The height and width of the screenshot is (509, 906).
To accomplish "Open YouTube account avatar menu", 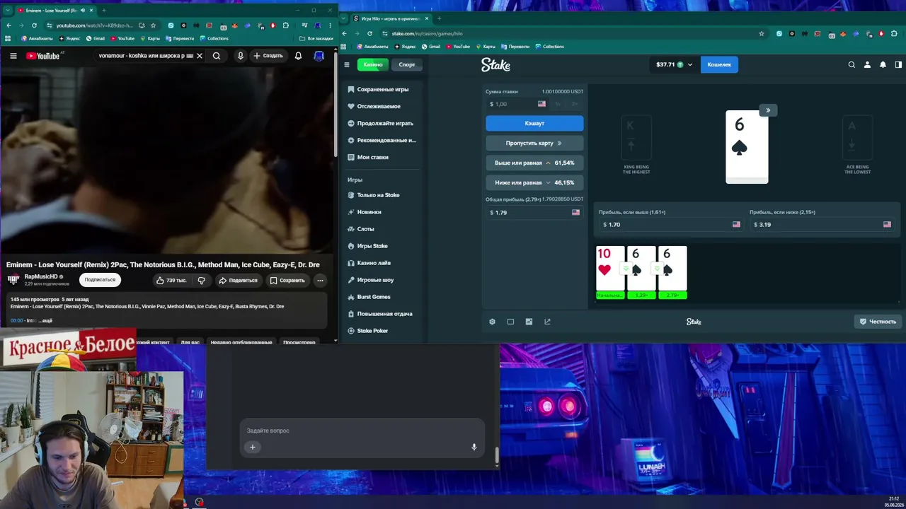I will point(319,56).
